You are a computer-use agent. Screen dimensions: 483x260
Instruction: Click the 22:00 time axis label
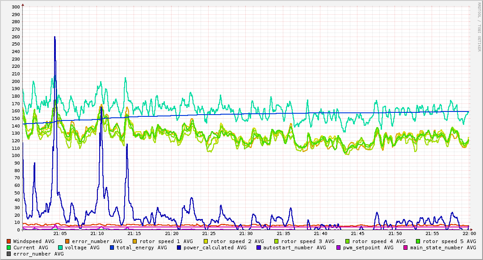pyautogui.click(x=470, y=234)
